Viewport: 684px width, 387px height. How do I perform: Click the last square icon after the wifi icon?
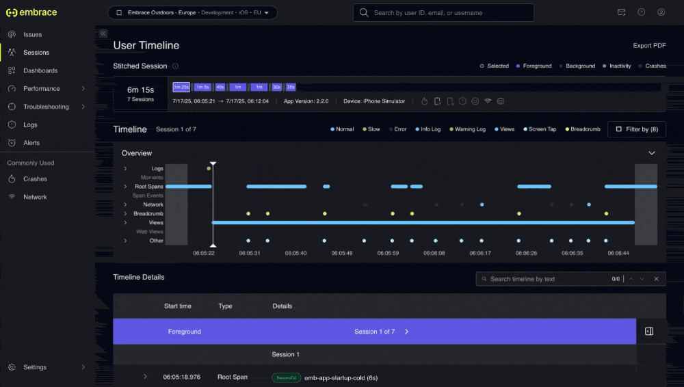501,101
